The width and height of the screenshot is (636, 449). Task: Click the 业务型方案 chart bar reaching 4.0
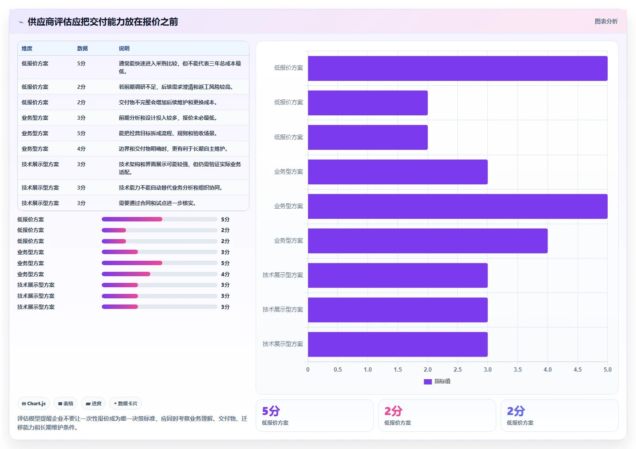(x=428, y=241)
